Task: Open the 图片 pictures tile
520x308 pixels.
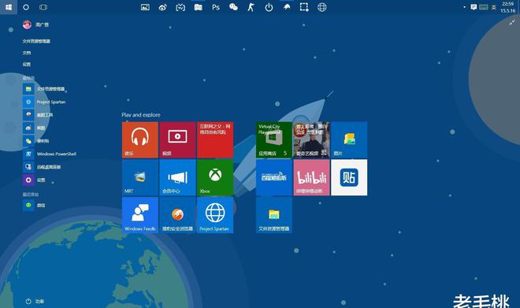Action: coord(349,139)
